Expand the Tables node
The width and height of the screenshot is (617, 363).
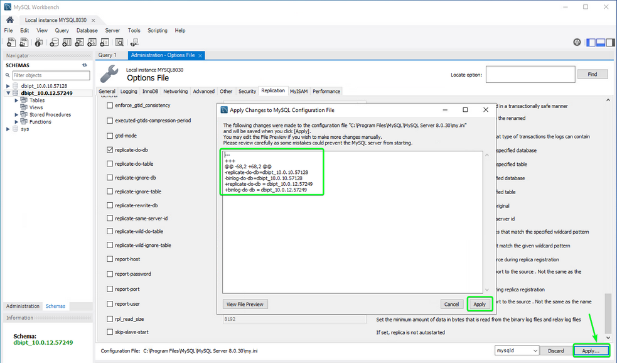(16, 100)
